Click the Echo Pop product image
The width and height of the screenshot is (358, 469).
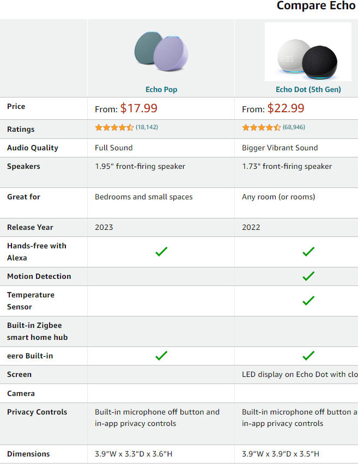coord(161,51)
